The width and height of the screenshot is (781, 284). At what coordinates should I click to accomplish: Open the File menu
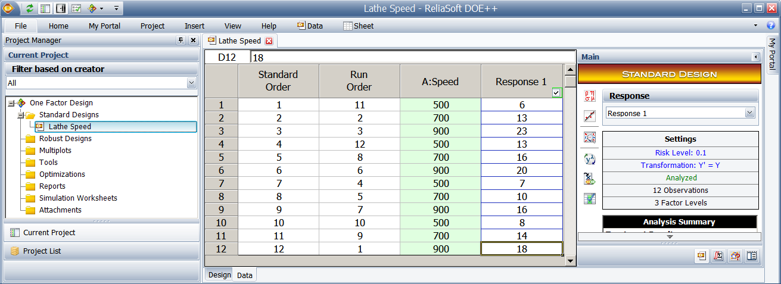[x=21, y=26]
